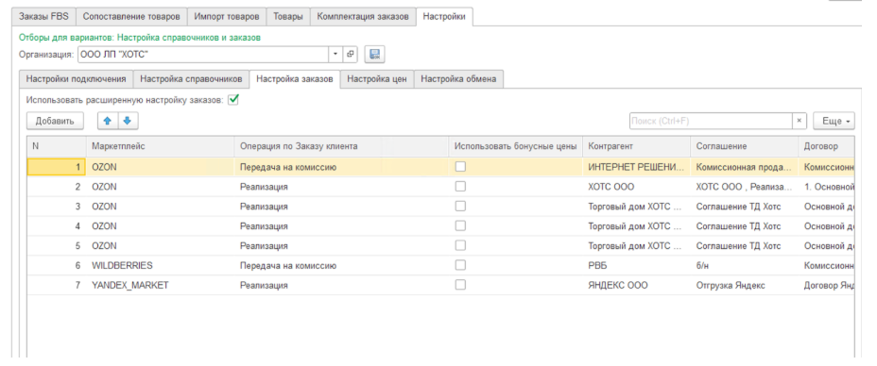Open the Комплектация заказов tab
The height and width of the screenshot is (366, 877).
tap(364, 17)
